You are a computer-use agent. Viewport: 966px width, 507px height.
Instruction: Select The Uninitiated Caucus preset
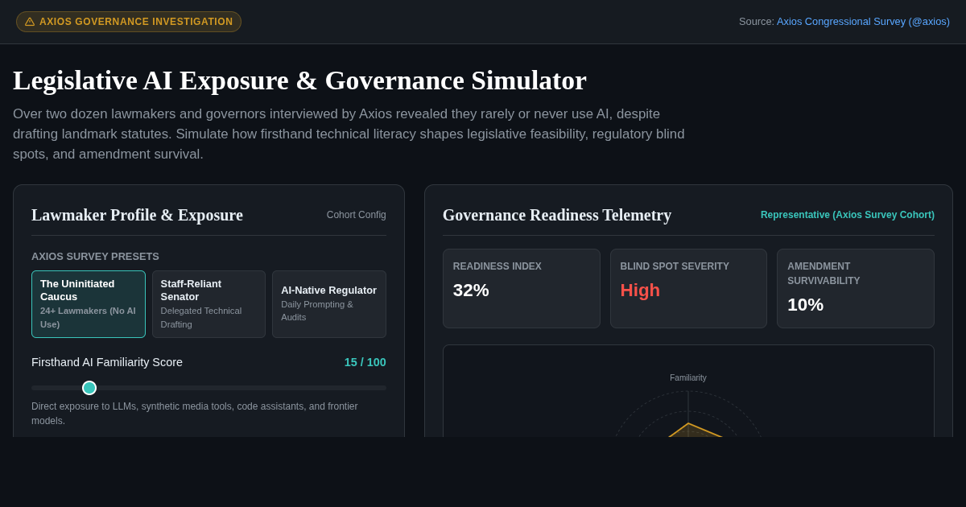[89, 304]
